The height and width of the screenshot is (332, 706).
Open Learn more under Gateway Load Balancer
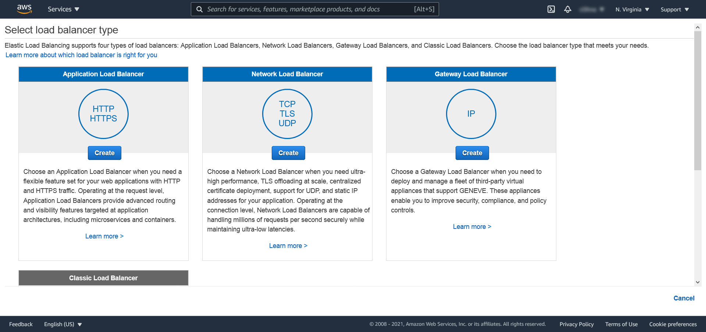tap(472, 227)
